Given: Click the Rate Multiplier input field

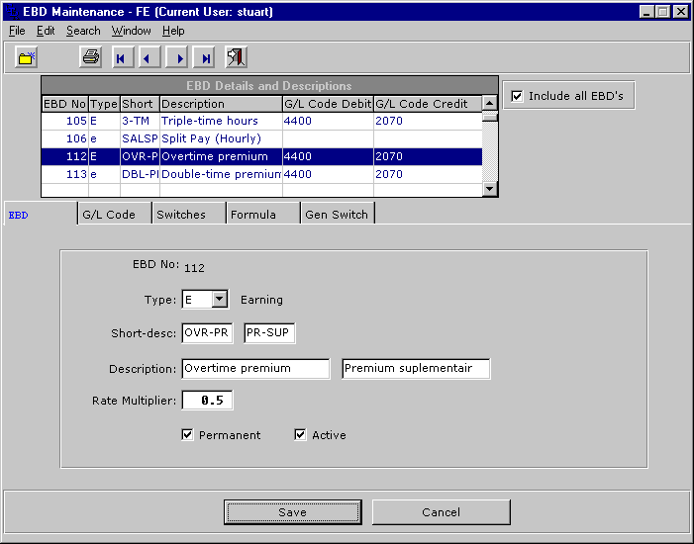Looking at the screenshot, I should click(x=208, y=401).
